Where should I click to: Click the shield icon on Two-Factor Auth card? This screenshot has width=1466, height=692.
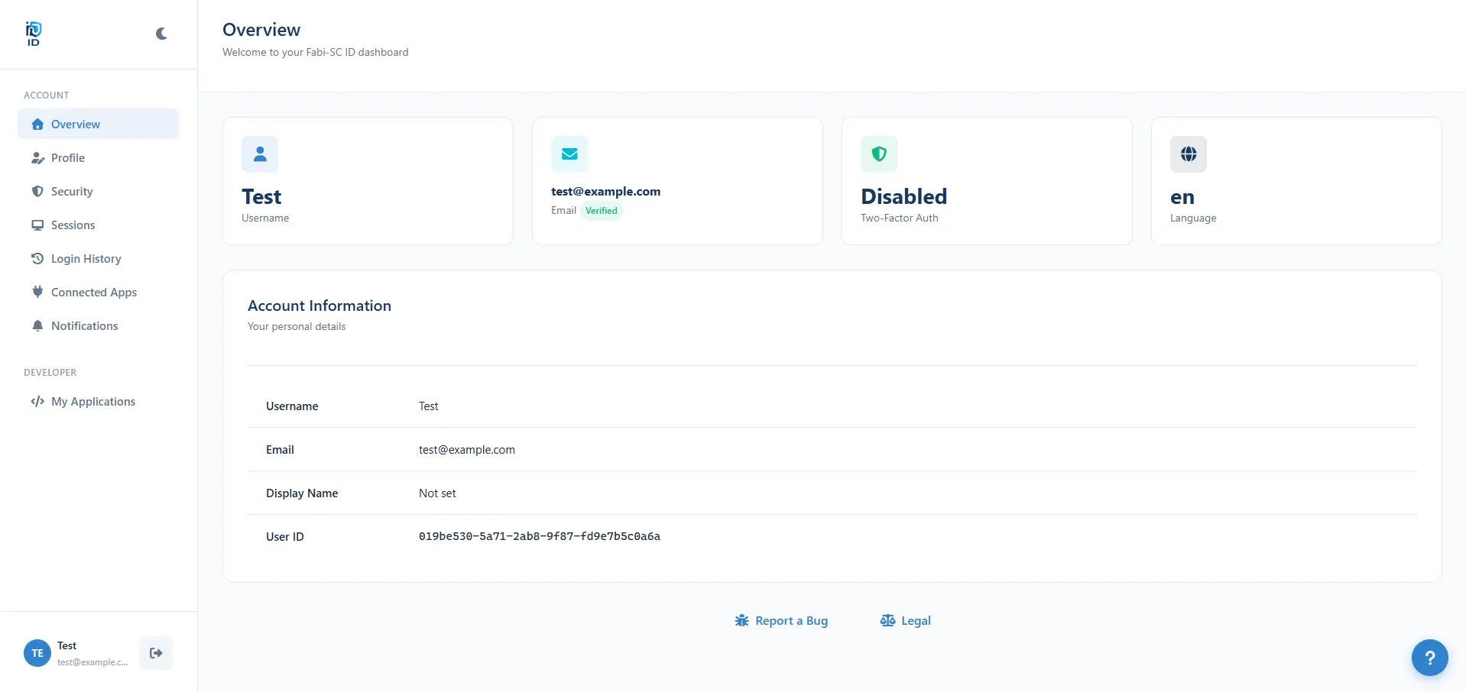coord(879,154)
